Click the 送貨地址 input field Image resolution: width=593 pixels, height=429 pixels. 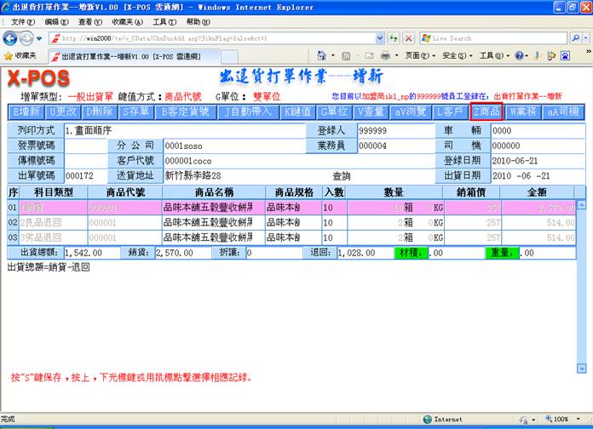click(x=232, y=175)
